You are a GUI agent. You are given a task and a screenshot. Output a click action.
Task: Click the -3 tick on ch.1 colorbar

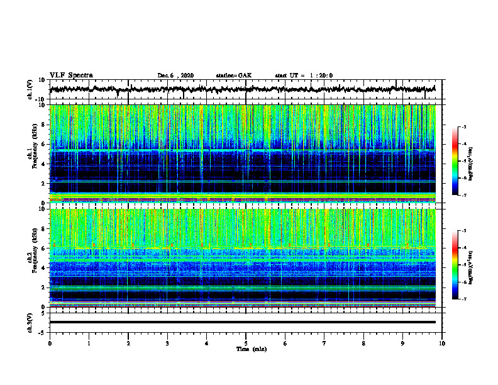point(463,127)
